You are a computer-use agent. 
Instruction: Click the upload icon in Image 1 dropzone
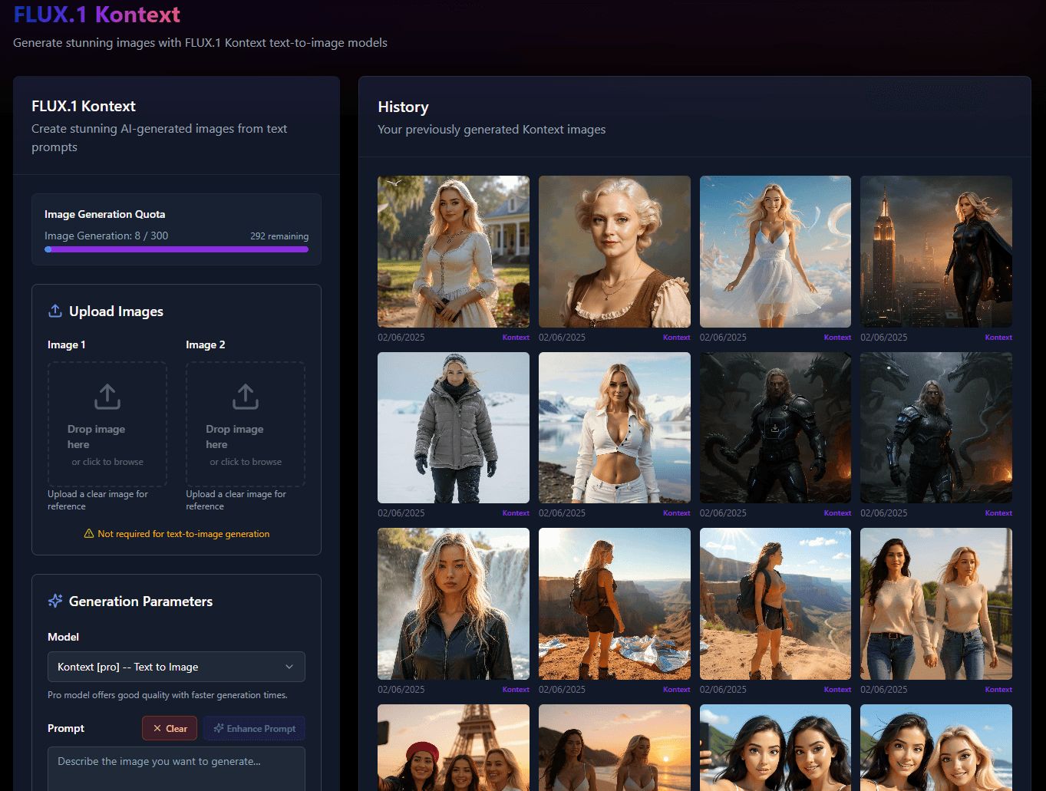coord(107,397)
